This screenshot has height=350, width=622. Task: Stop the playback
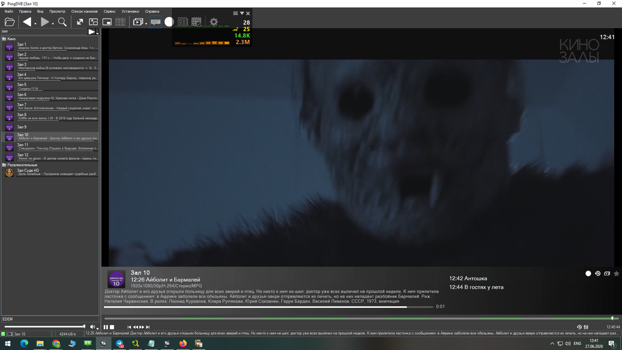[112, 327]
